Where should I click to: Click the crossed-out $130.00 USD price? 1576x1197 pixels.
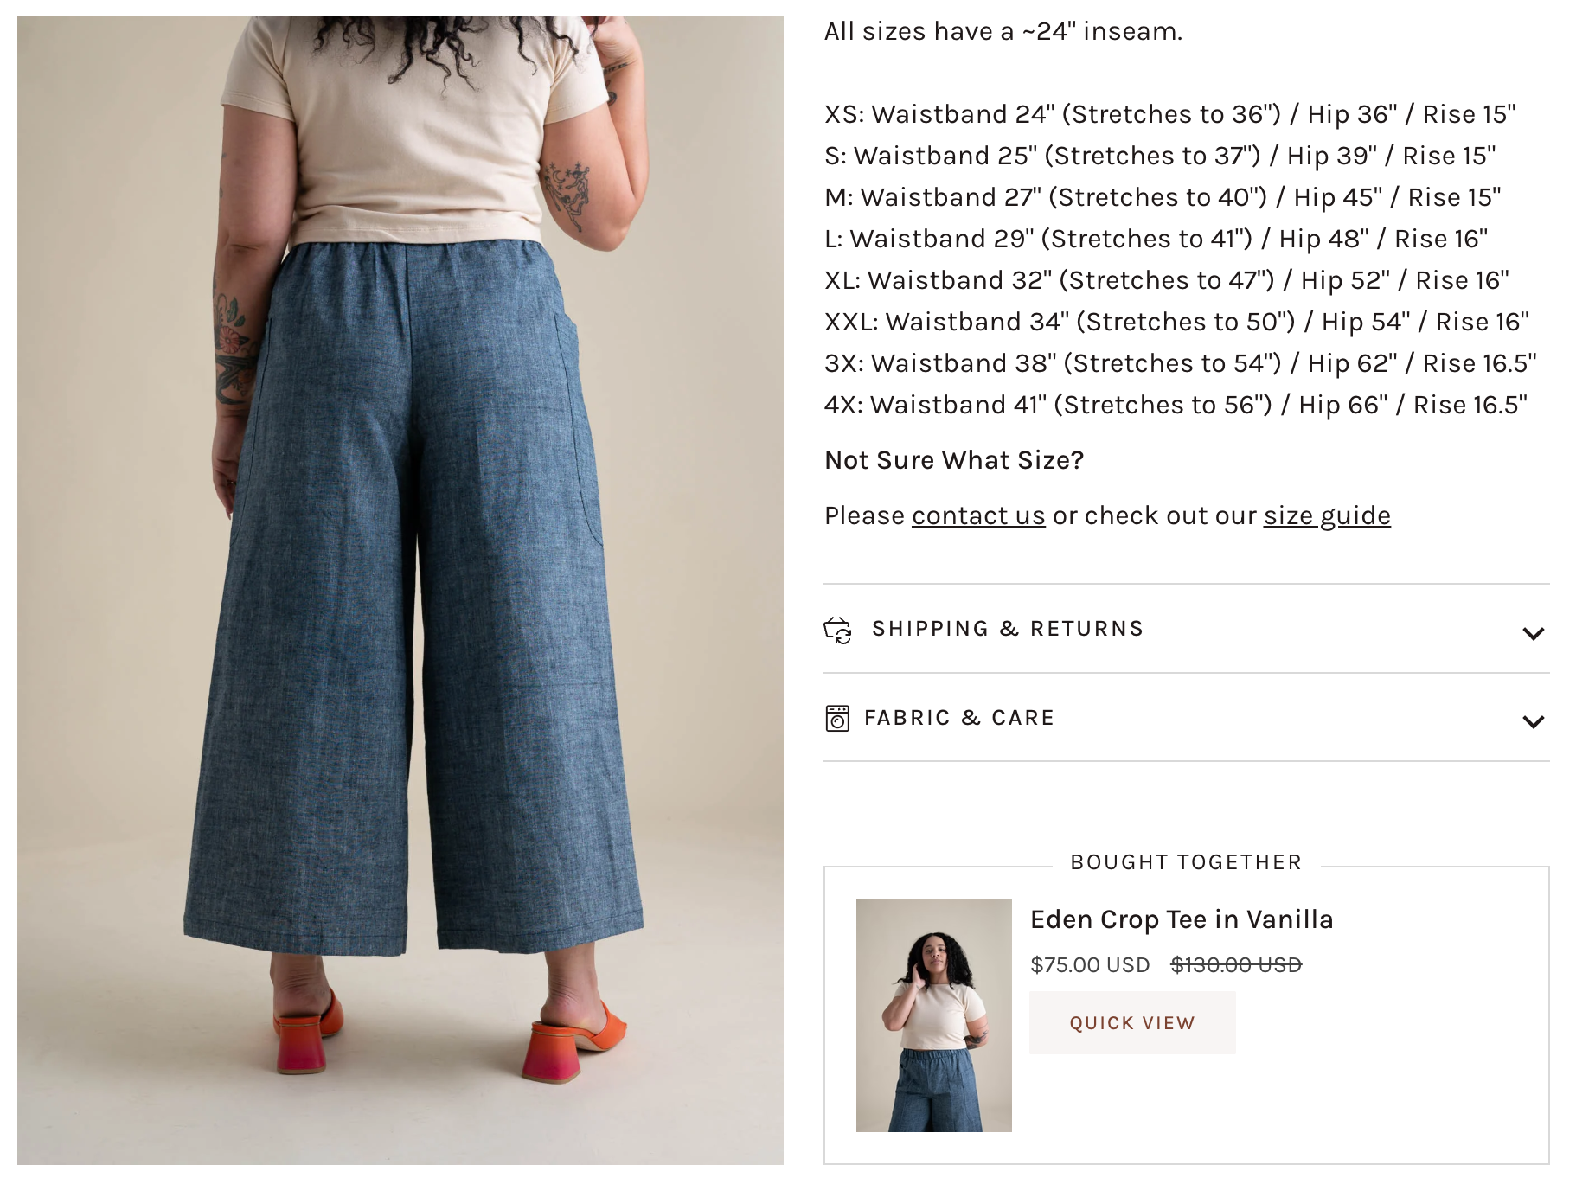click(x=1236, y=965)
